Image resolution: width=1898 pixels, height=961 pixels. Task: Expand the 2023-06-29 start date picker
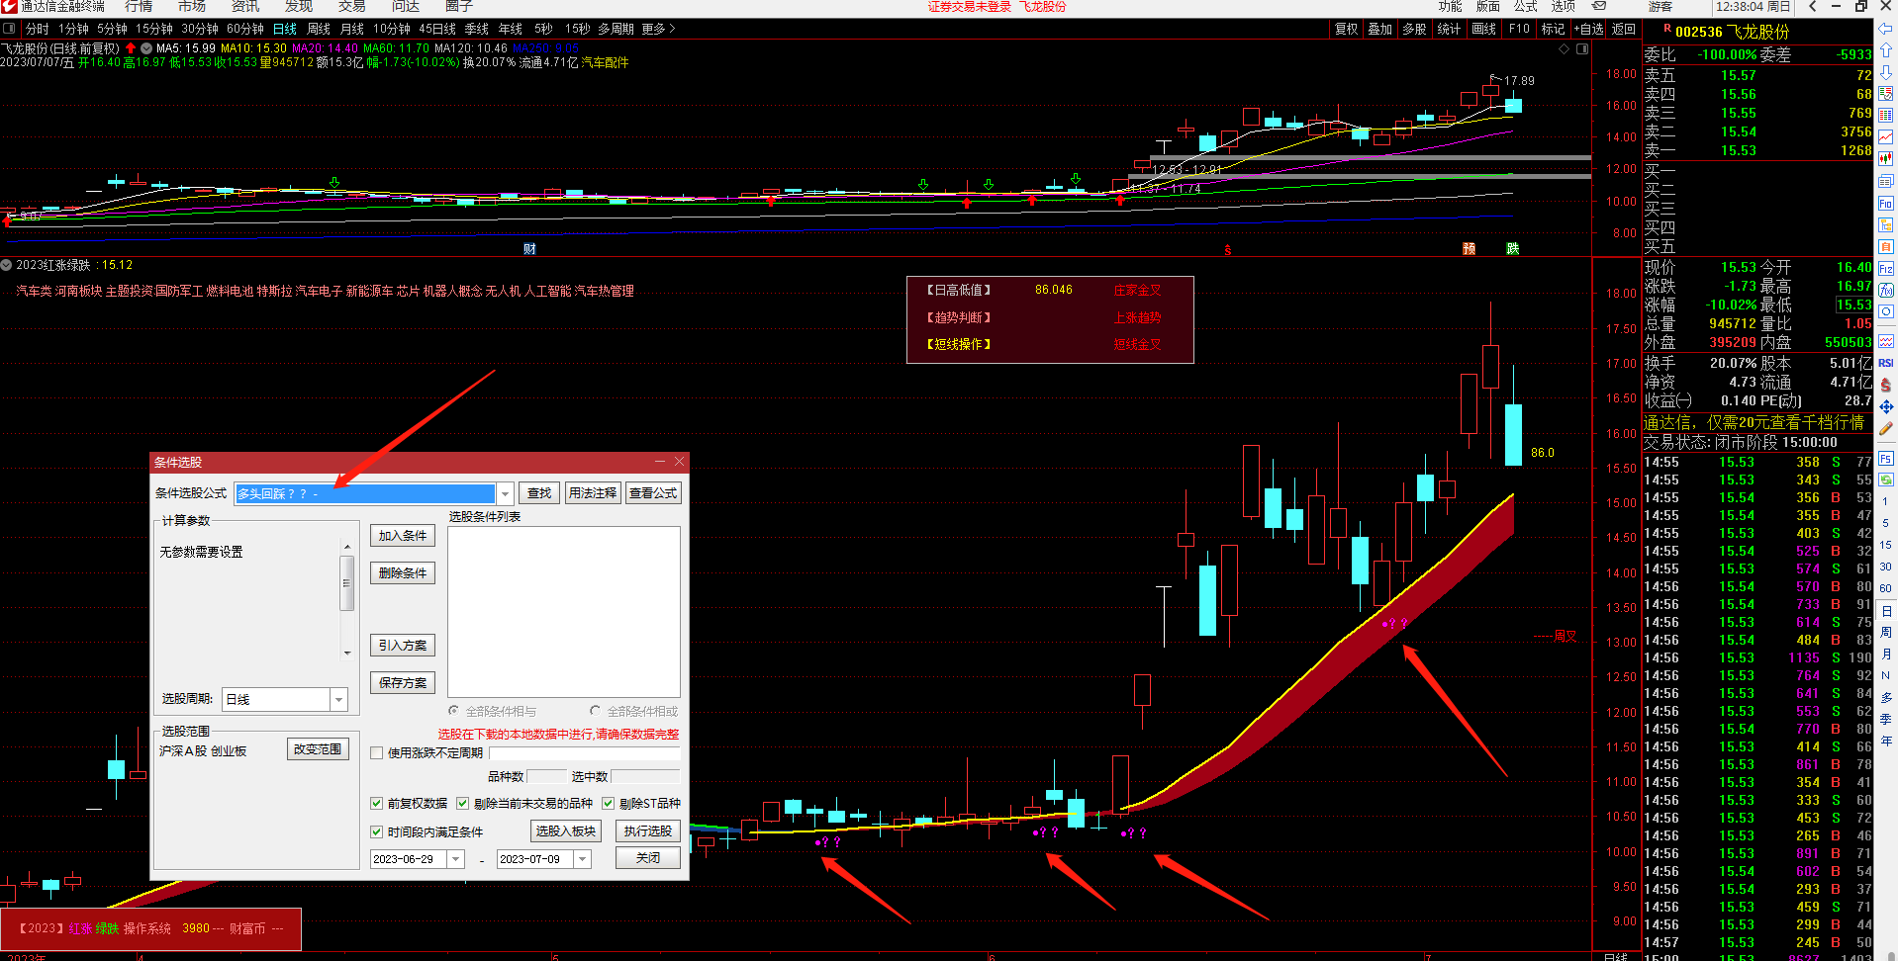pos(456,859)
